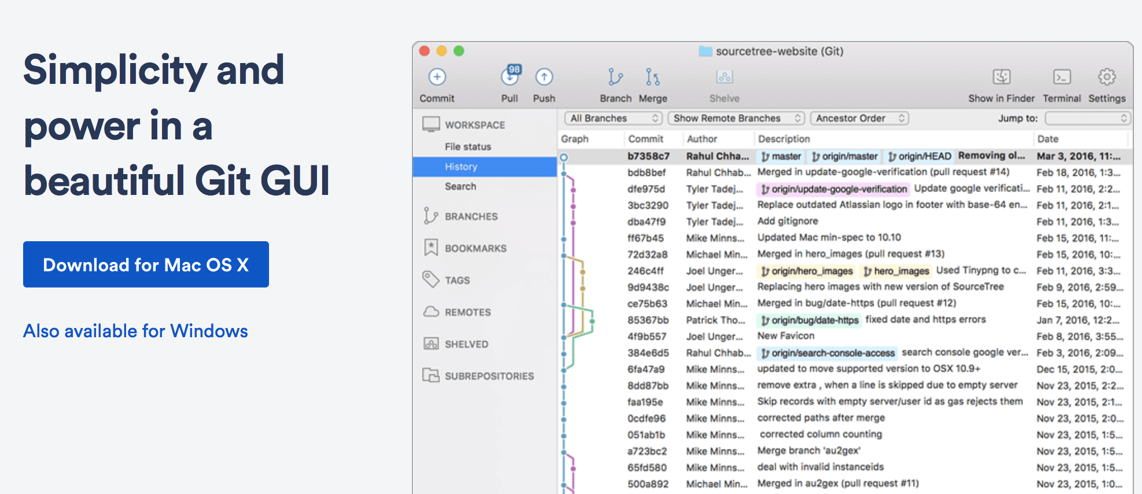Click the Commit plus icon
This screenshot has width=1142, height=494.
(437, 76)
